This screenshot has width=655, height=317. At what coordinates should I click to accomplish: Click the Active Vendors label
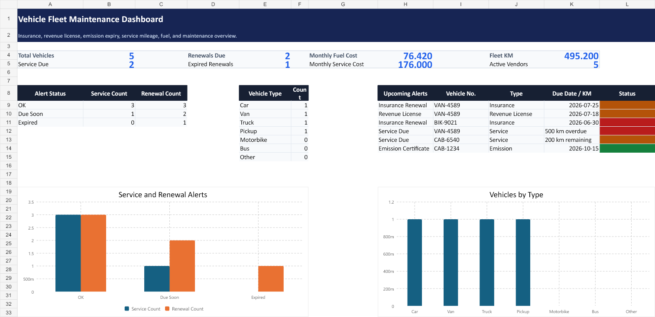509,64
